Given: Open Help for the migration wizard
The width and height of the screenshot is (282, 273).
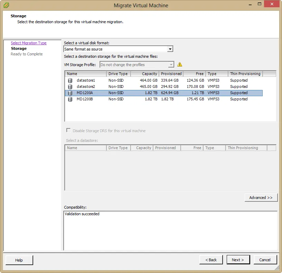Looking at the screenshot, I should click(x=19, y=260).
